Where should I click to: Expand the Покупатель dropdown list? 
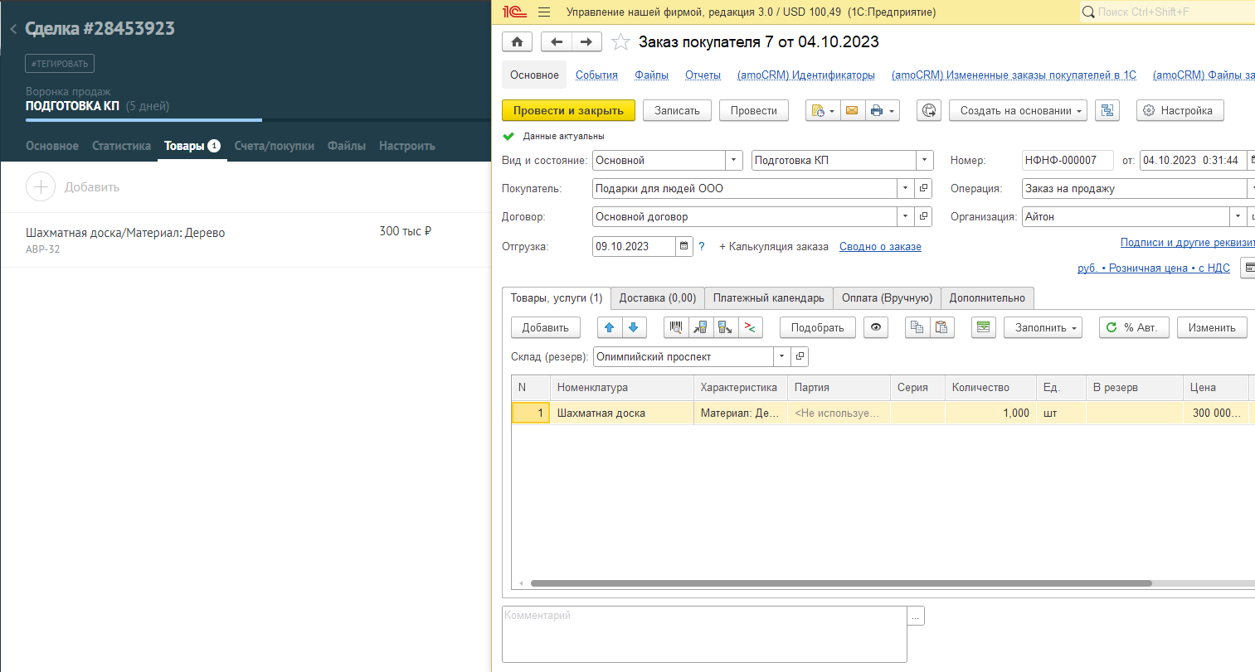(x=905, y=189)
